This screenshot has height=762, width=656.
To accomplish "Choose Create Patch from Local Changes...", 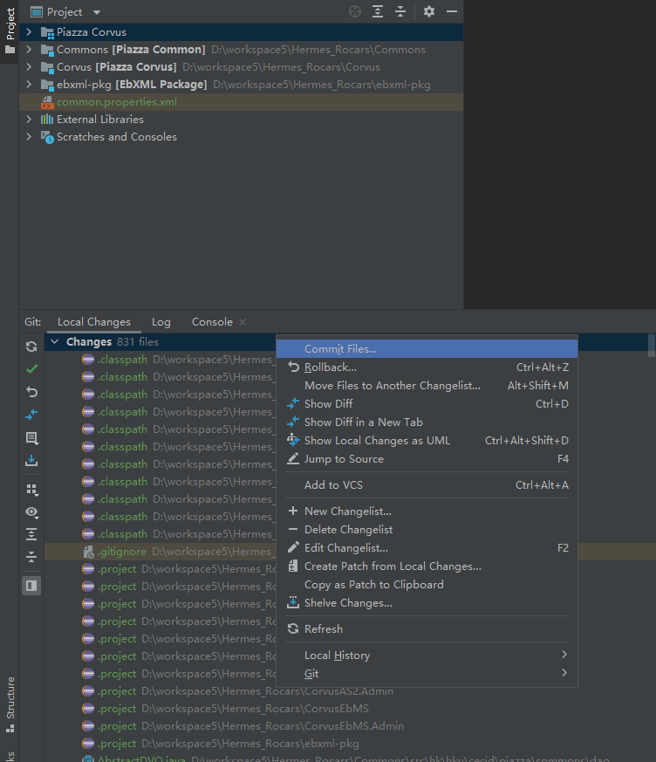I will 427,566.
